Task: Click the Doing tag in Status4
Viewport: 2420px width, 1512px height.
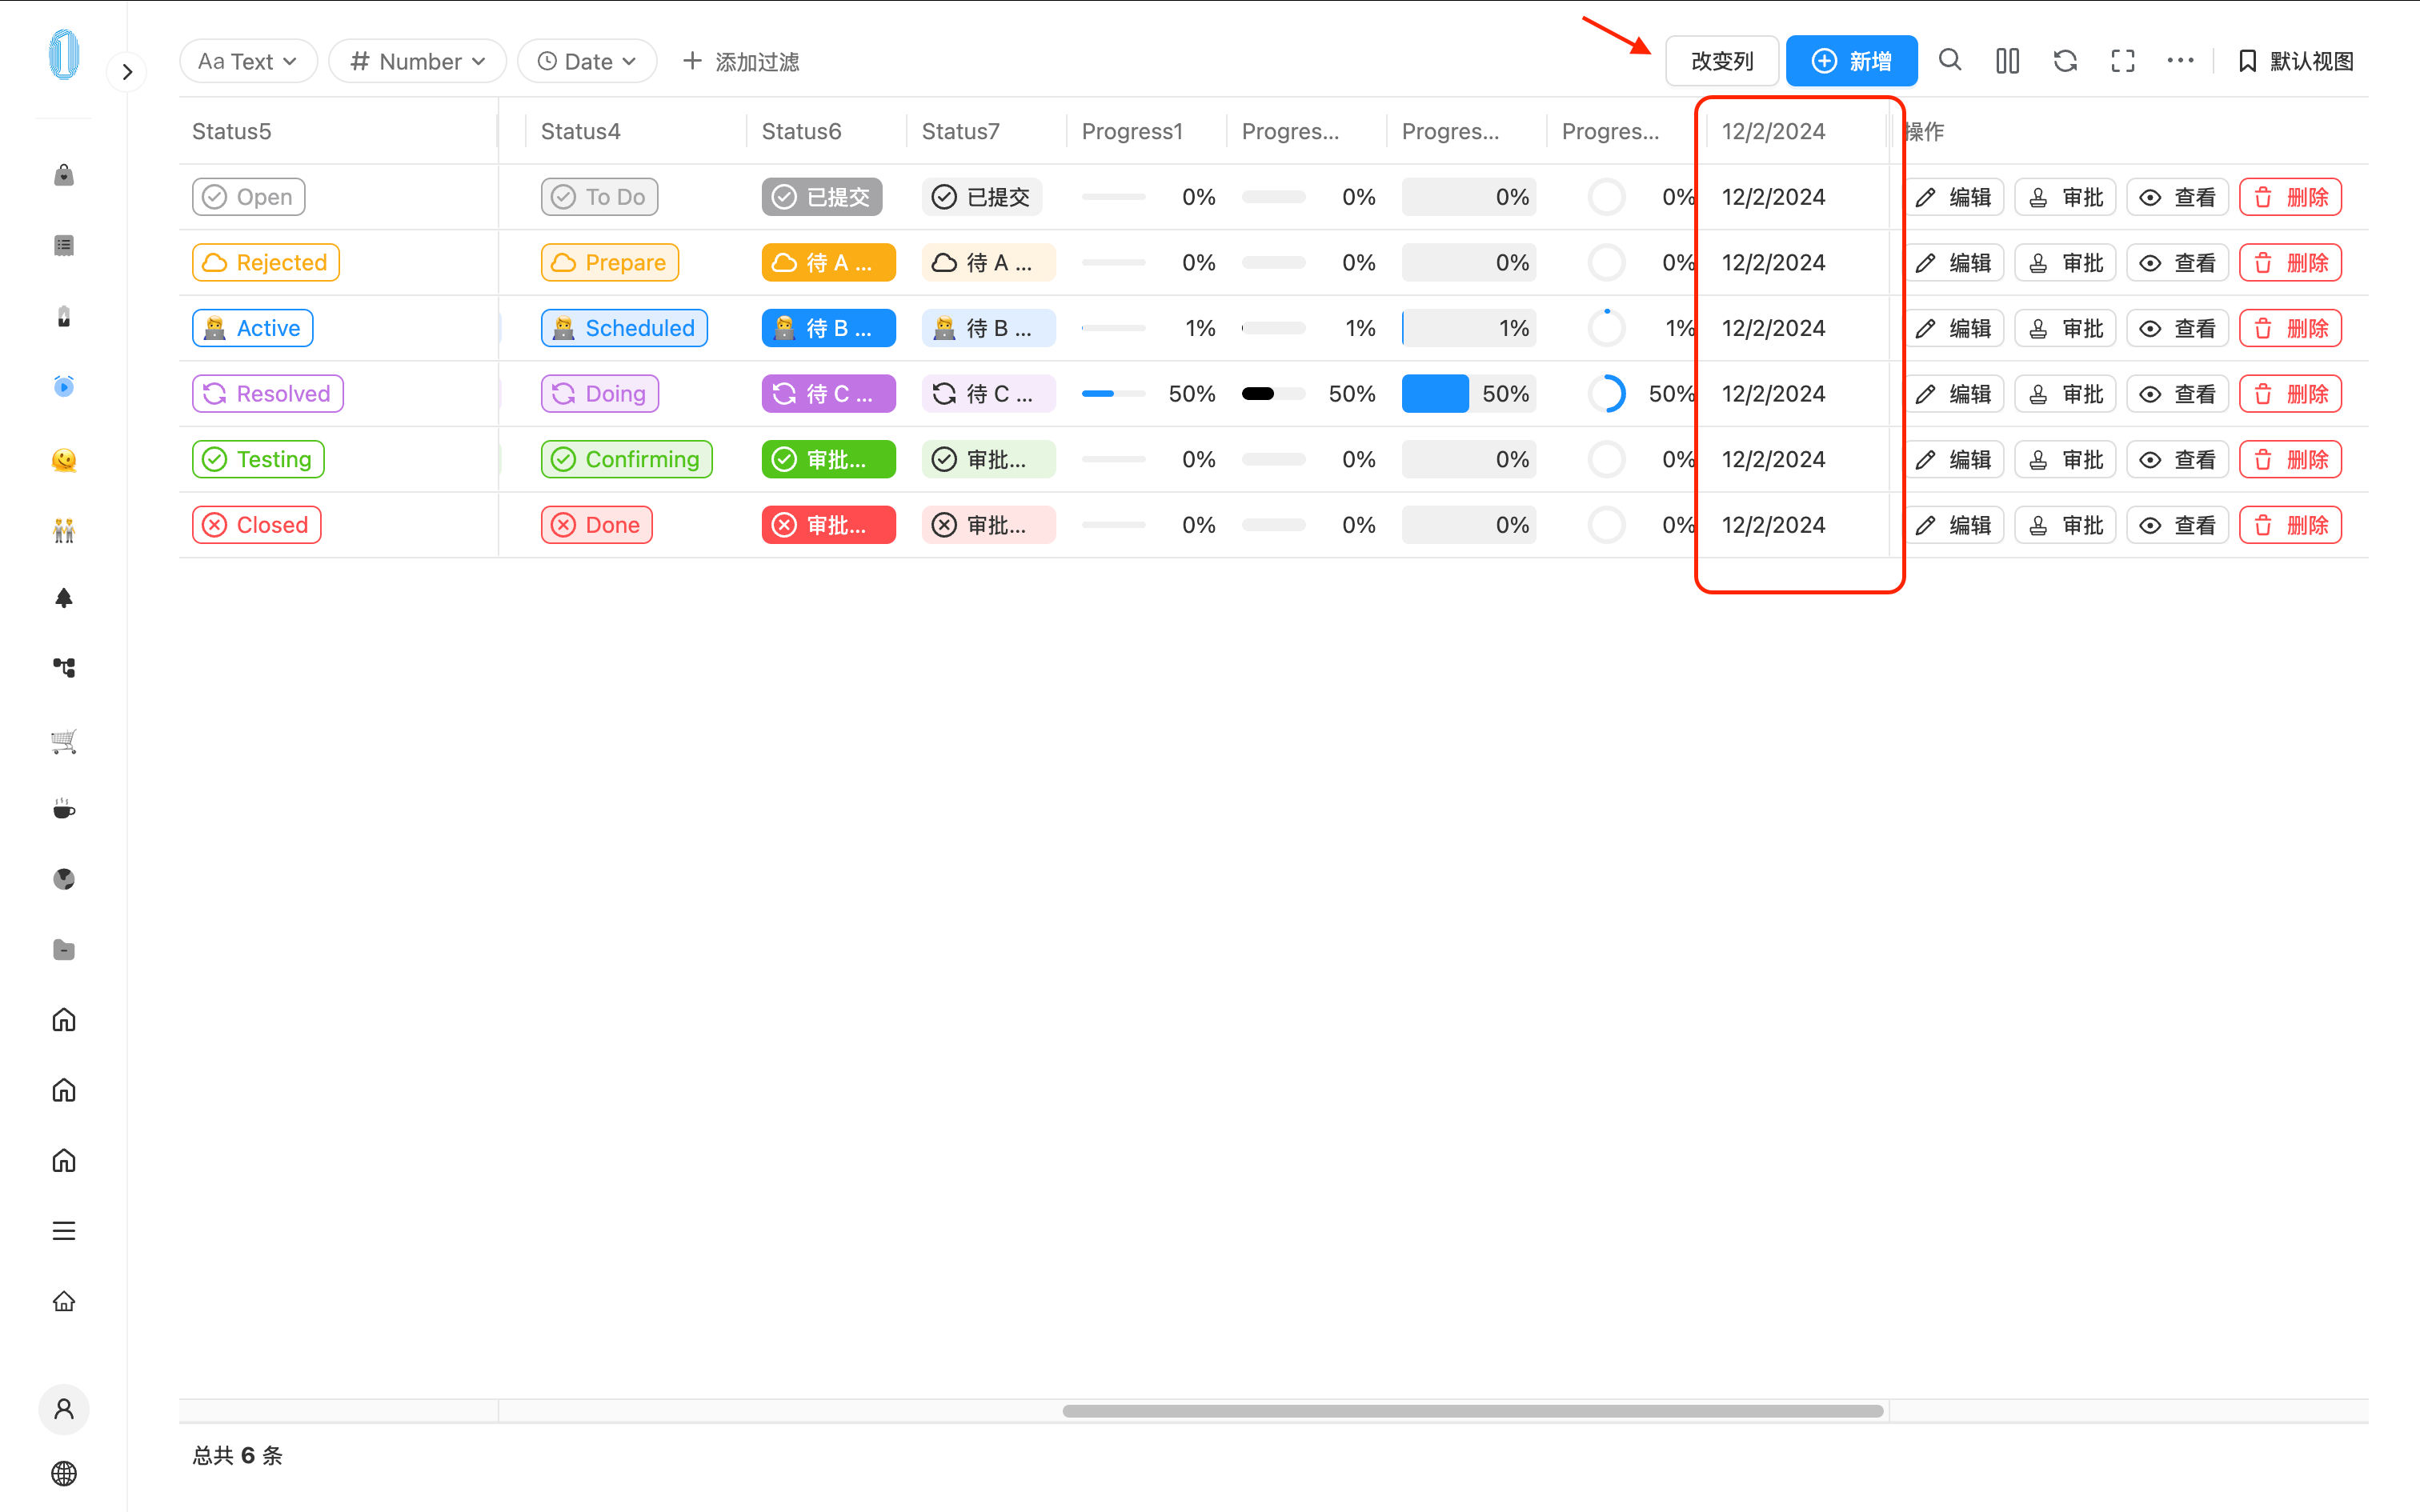Action: (x=600, y=394)
